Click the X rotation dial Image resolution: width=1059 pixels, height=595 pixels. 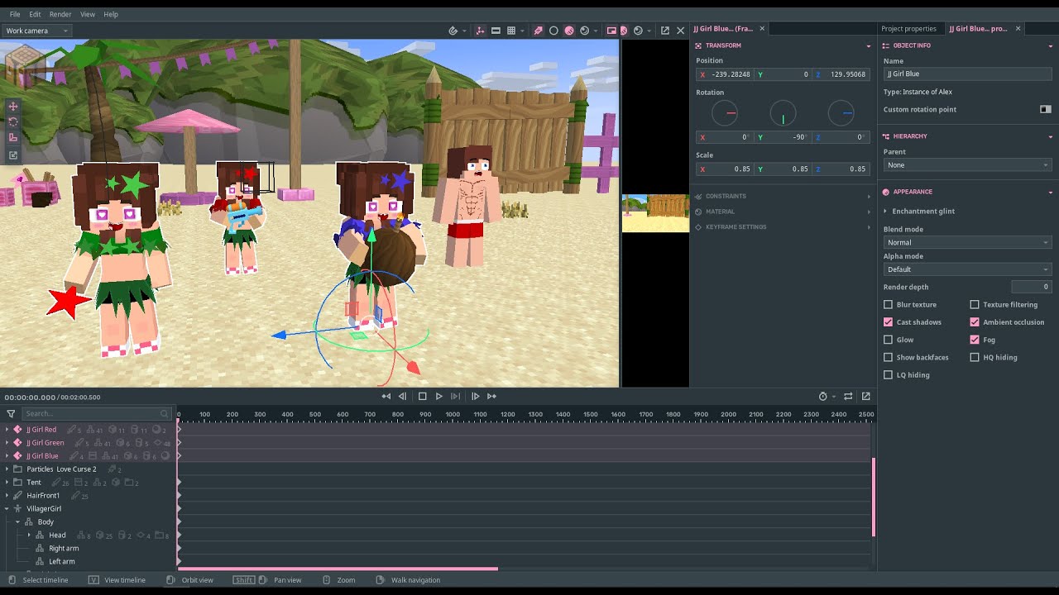(x=725, y=113)
